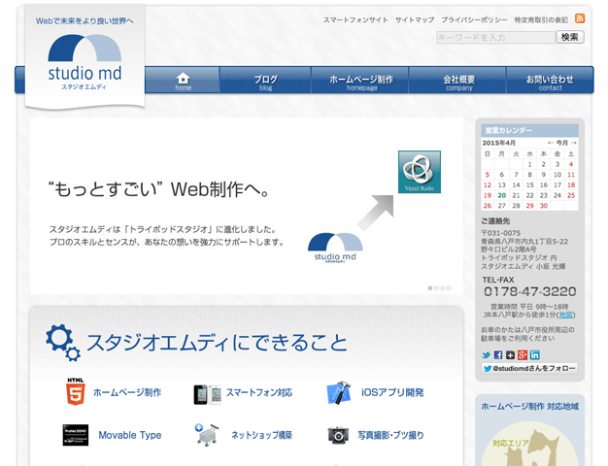608x466 pixels.
Task: Click the HTML5 icon
Action: click(75, 392)
